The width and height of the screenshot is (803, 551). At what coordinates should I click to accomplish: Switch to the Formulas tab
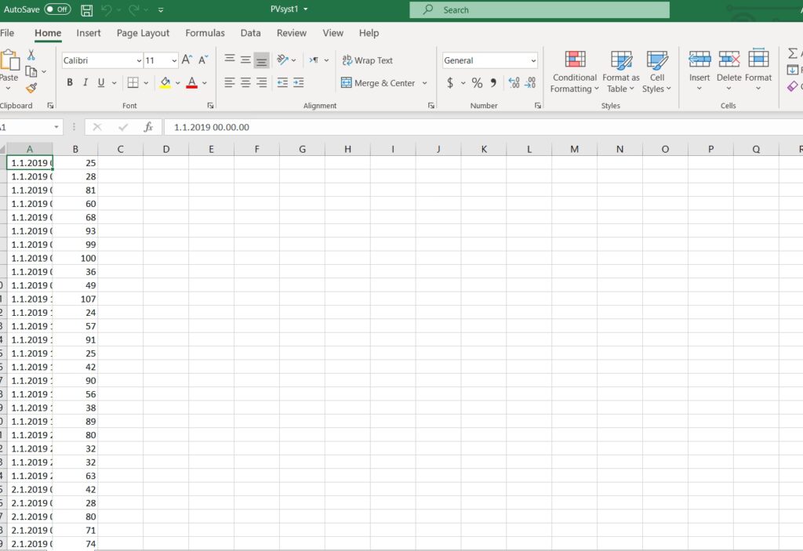tap(205, 33)
